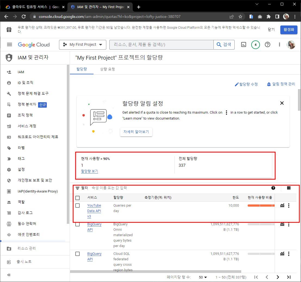This screenshot has height=282, width=301.
Task: Focus the 필터 filter input field
Action: click(x=173, y=188)
